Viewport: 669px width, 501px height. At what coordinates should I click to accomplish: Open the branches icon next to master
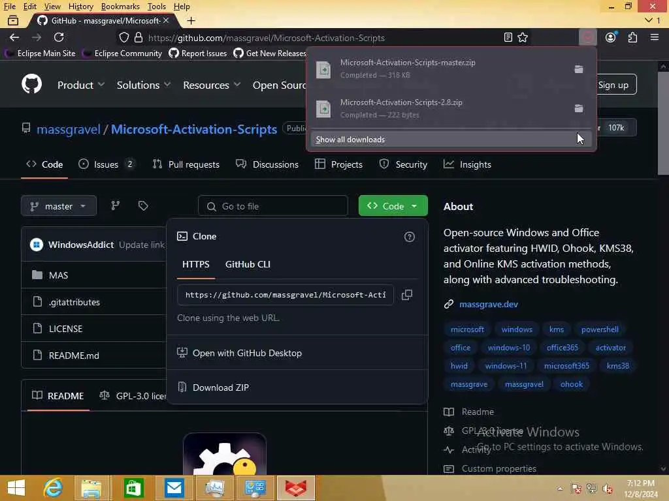115,205
